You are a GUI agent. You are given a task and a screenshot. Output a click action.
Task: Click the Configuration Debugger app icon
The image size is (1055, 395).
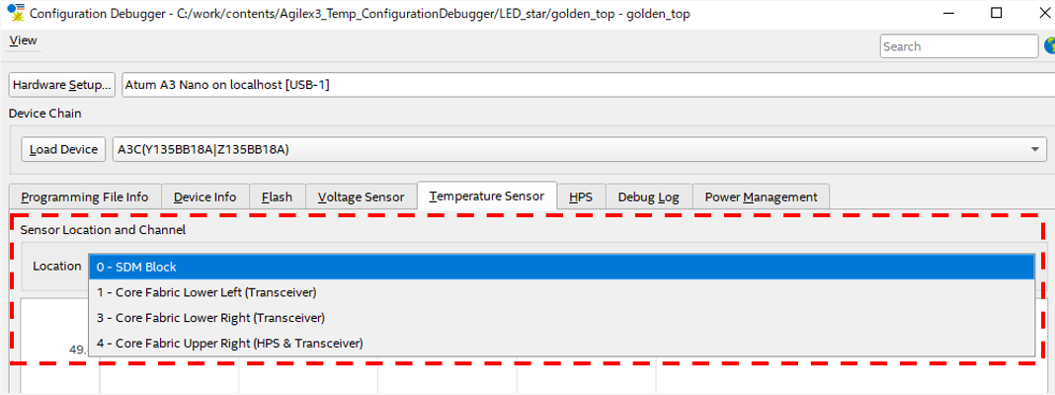(x=15, y=13)
